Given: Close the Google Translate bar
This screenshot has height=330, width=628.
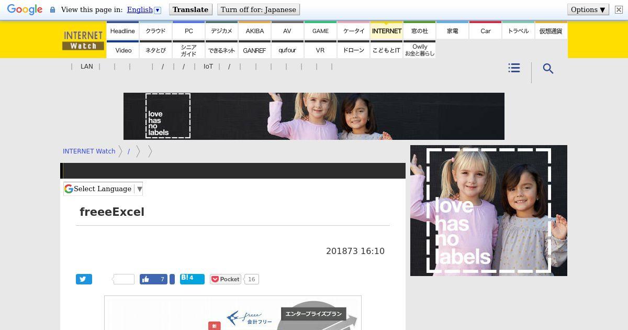Looking at the screenshot, I should tap(619, 9).
